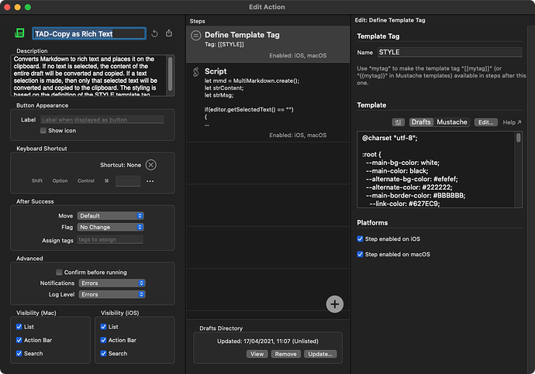
Task: Select the Script step icon
Action: click(196, 71)
